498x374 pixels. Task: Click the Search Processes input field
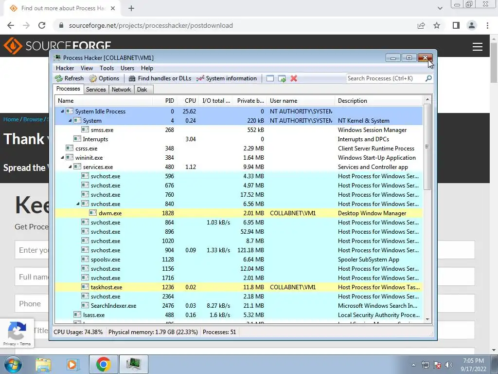click(386, 78)
